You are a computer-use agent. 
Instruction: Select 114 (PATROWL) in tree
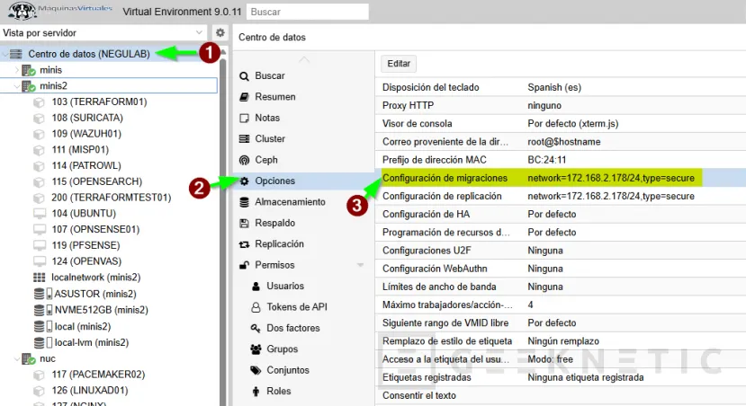click(86, 166)
